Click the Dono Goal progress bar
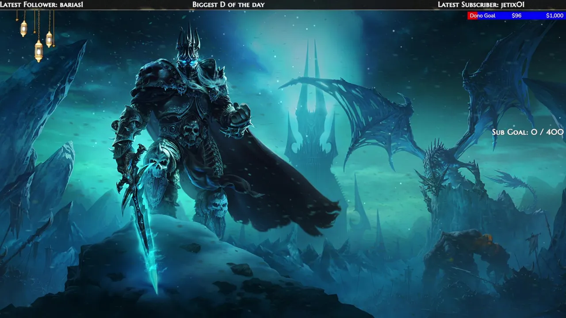 (516, 15)
